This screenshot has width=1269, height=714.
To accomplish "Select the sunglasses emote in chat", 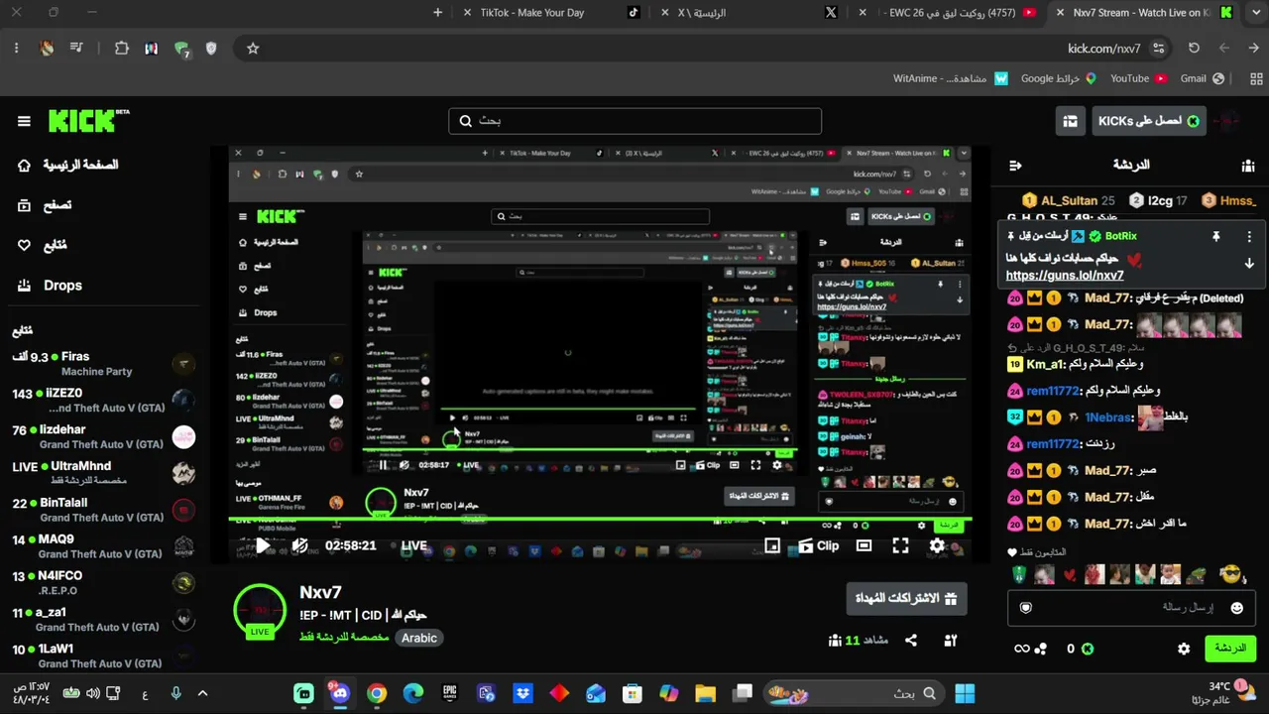I will click(x=1230, y=574).
